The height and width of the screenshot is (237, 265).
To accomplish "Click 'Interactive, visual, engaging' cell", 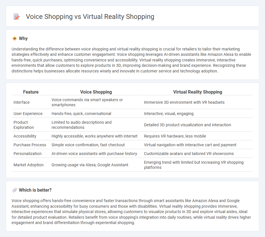I will [198, 114].
